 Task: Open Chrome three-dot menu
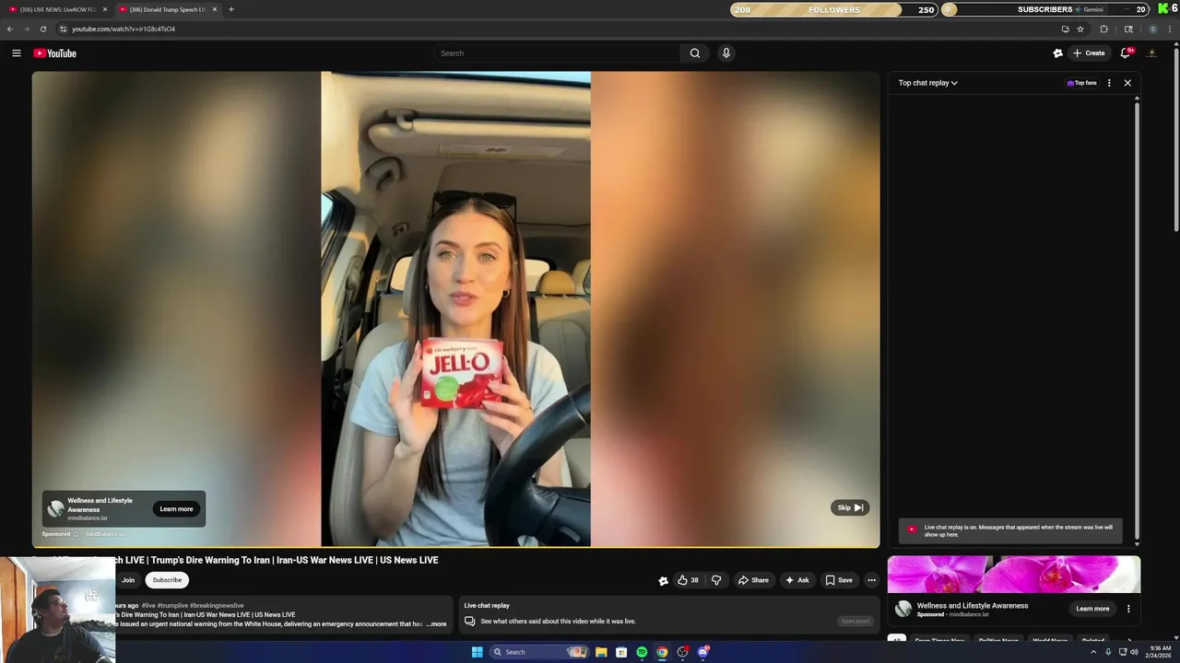point(1171,29)
